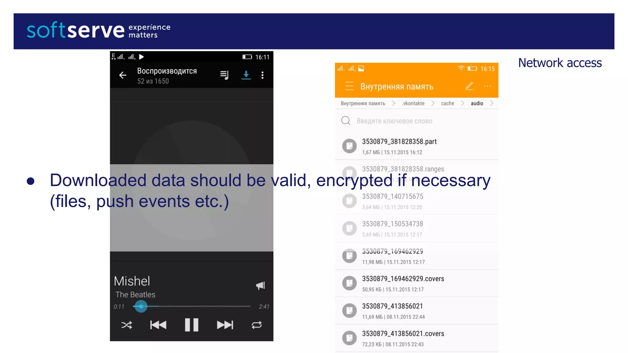Skip to previous track
This screenshot has width=628, height=353.
coord(158,325)
